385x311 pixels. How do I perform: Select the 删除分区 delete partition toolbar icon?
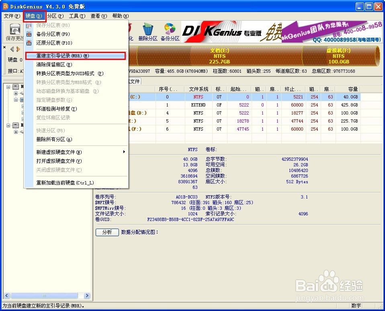pos(148,32)
